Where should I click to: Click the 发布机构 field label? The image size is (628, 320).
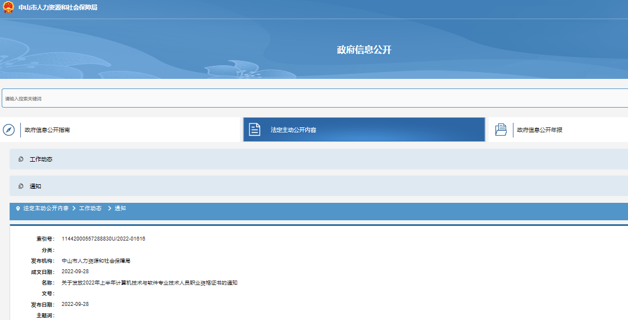[x=43, y=261]
